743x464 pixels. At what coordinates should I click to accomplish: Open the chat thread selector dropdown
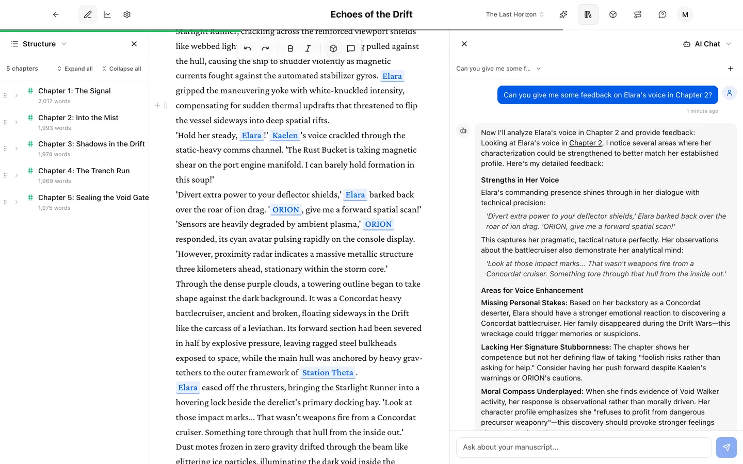point(498,69)
